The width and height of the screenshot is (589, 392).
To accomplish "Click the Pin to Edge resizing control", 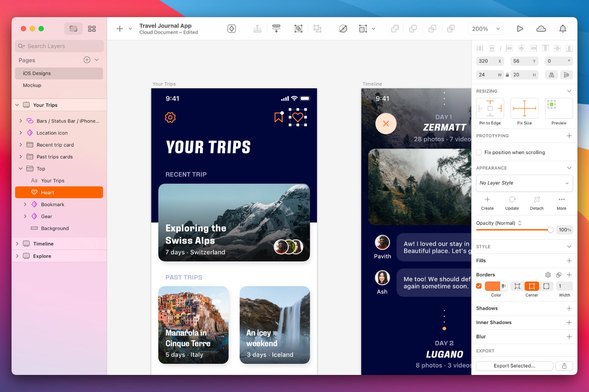I will point(490,108).
